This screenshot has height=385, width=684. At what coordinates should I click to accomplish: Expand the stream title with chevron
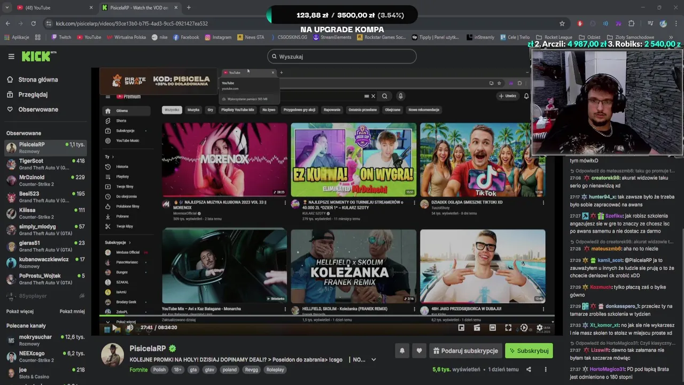click(374, 360)
